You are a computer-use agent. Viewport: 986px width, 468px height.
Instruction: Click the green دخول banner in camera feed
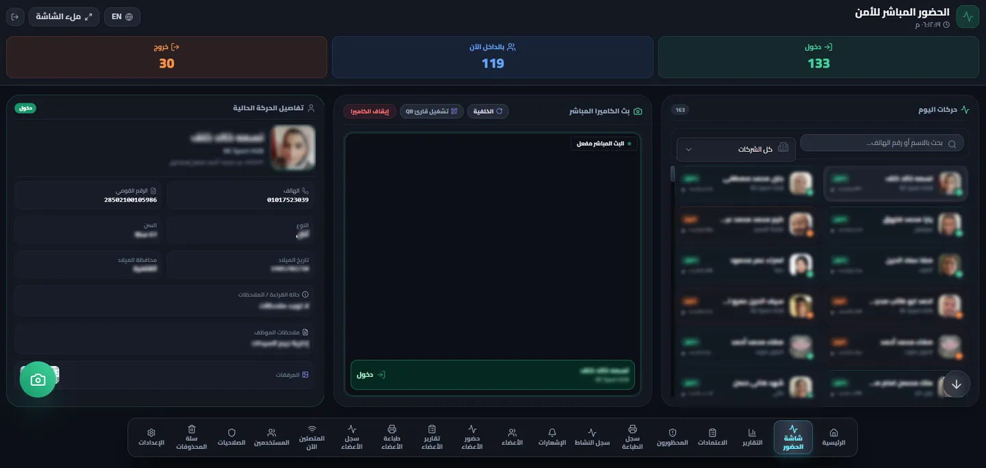492,375
